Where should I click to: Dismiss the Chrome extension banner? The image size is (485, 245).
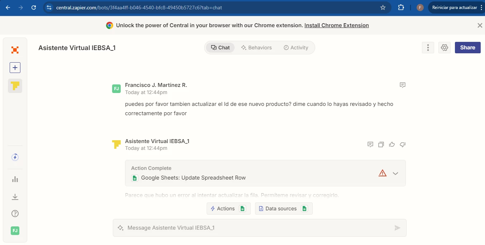pyautogui.click(x=480, y=25)
